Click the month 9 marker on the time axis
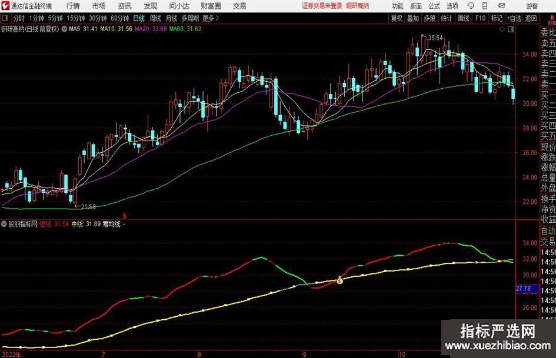 305,354
